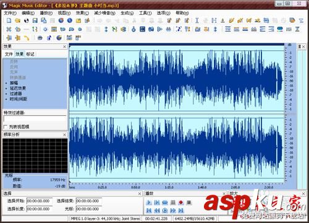The height and width of the screenshot is (223, 309).
Task: Click the hourglass icon at top toolbar end
Action: click(301, 20)
